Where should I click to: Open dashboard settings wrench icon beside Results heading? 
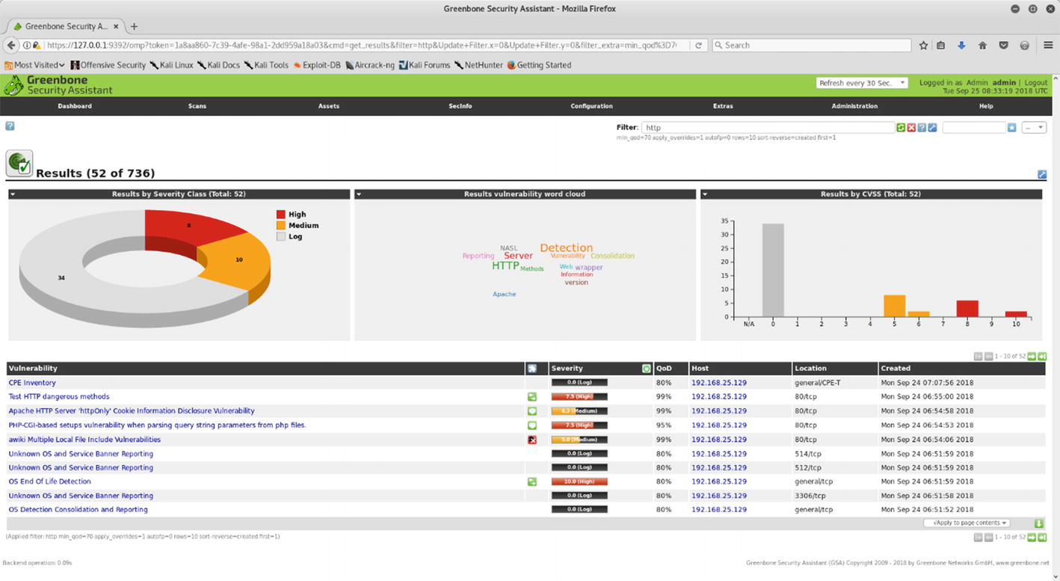[x=1042, y=174]
